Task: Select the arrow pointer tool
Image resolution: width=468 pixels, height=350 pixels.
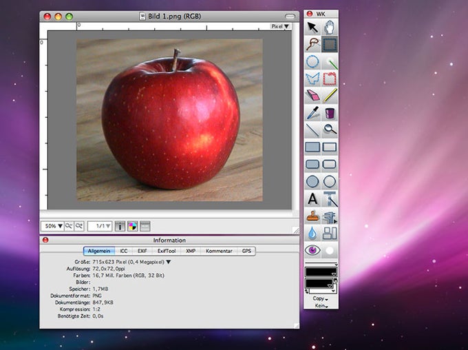Action: point(312,27)
